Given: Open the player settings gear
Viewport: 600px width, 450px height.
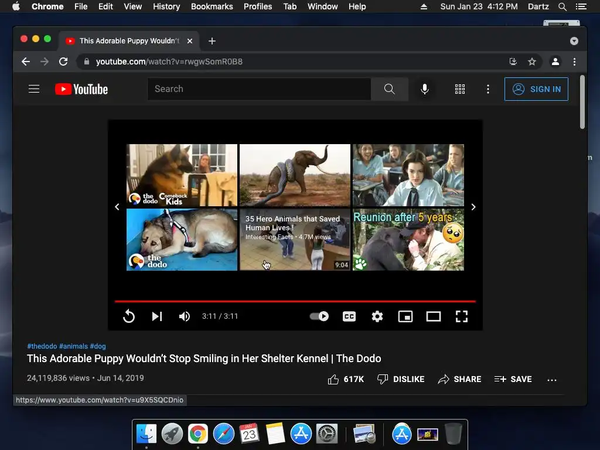Looking at the screenshot, I should pyautogui.click(x=377, y=316).
